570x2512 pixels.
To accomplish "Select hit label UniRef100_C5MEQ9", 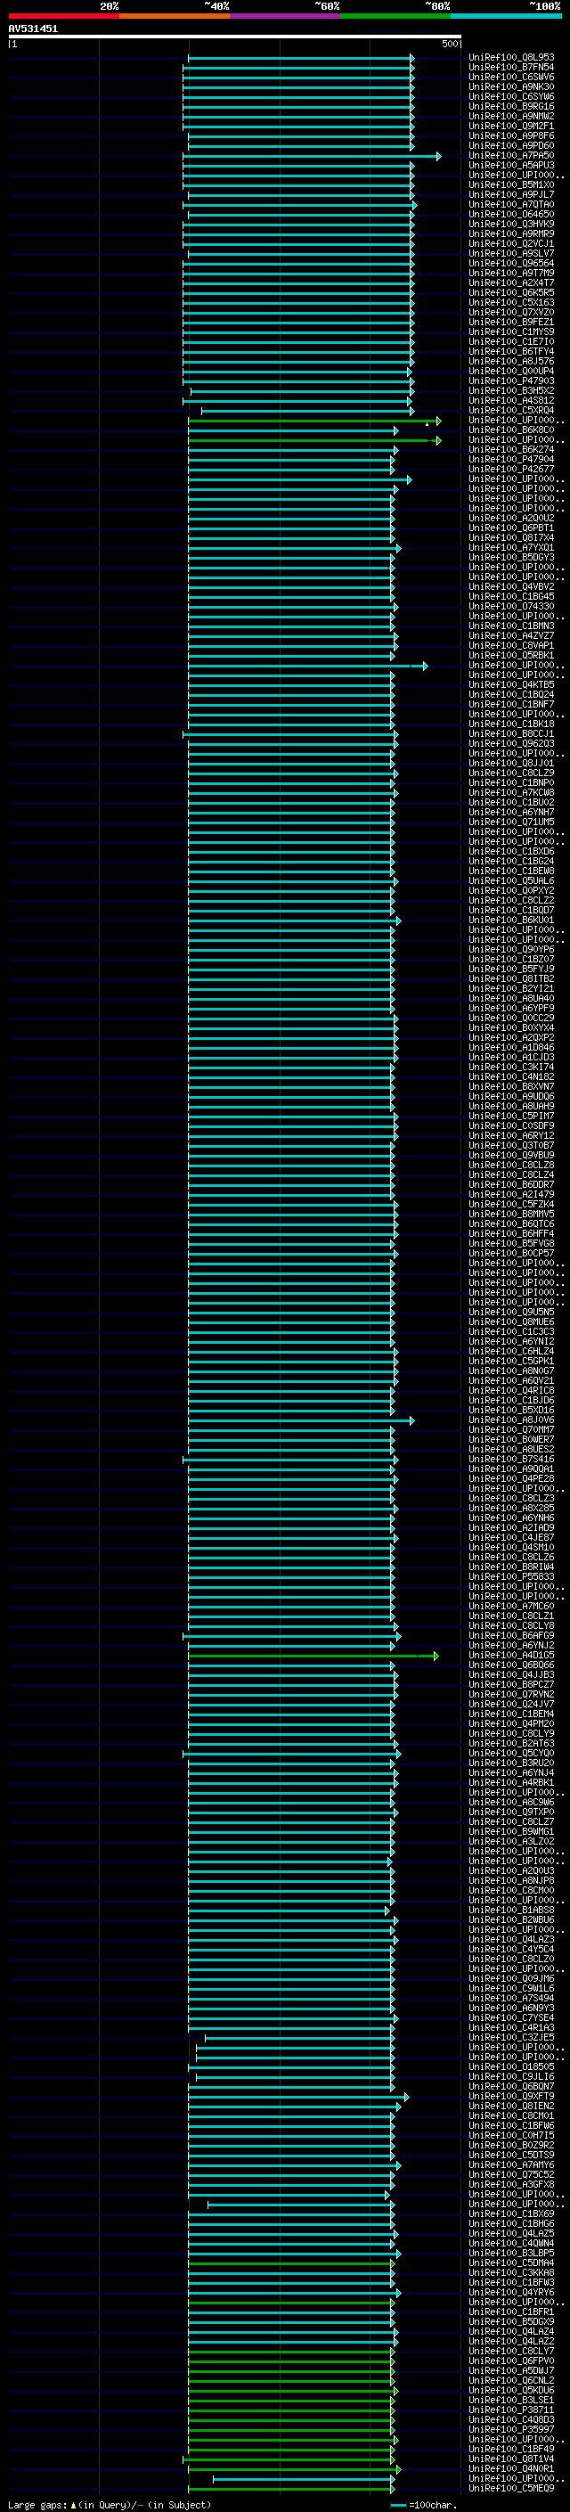I will 511,2489.
